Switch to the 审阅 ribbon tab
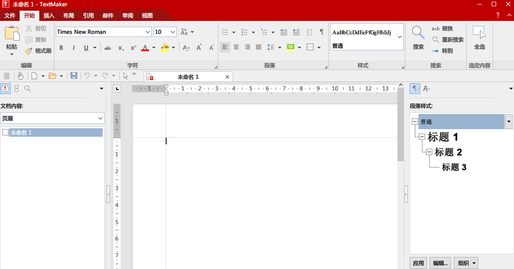This screenshot has width=514, height=269. 128,16
